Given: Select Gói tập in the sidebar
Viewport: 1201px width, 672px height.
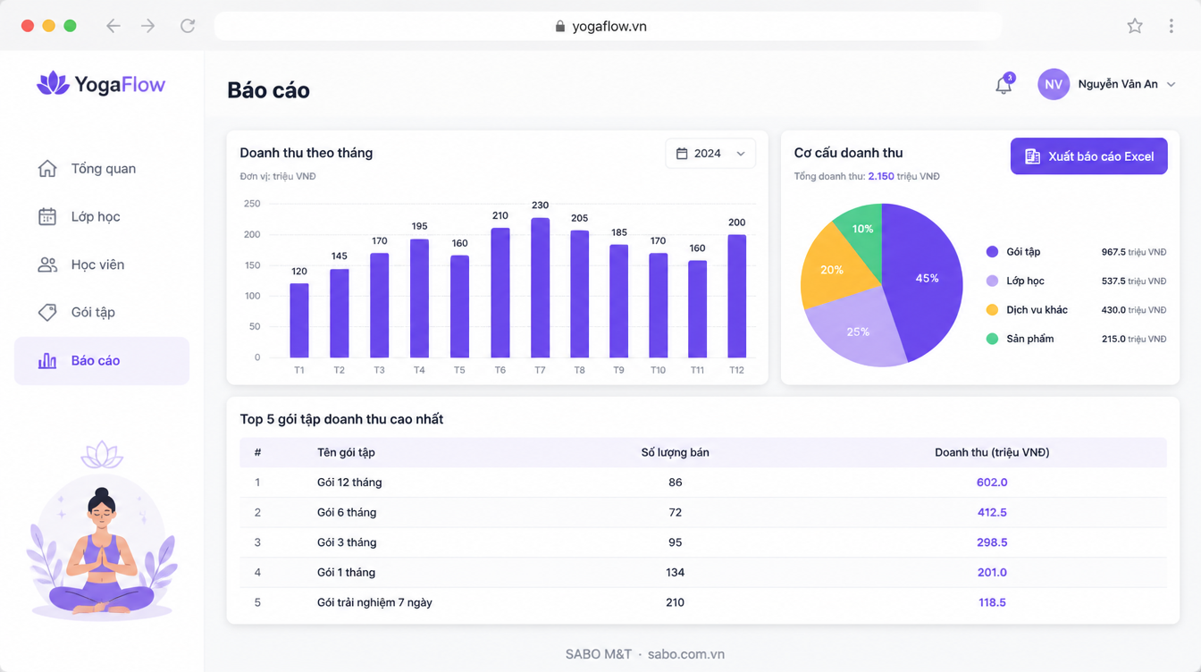Looking at the screenshot, I should (102, 312).
